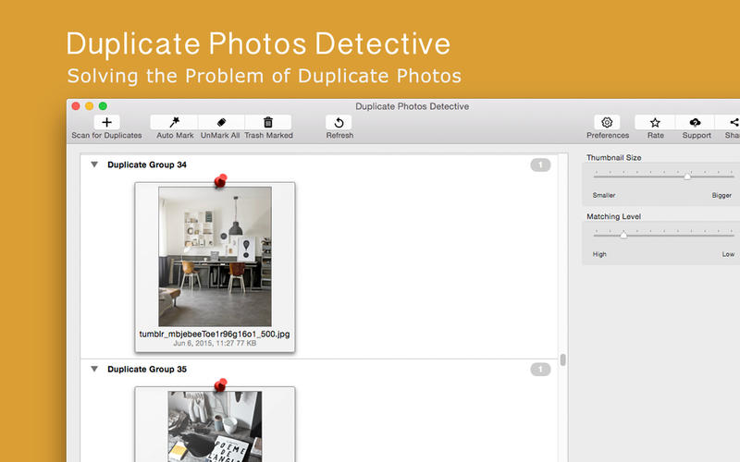Toggle the red pin on Group 34 photo
The image size is (740, 462).
pyautogui.click(x=220, y=180)
